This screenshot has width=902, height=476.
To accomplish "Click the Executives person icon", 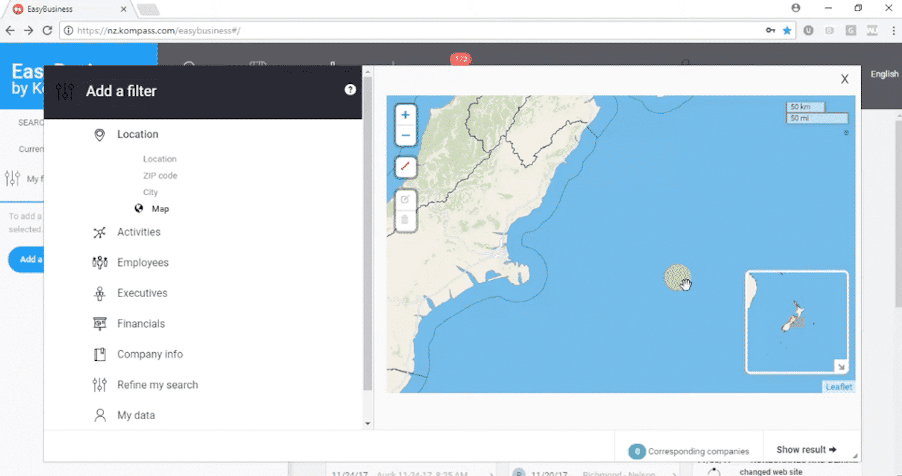I will 100,293.
